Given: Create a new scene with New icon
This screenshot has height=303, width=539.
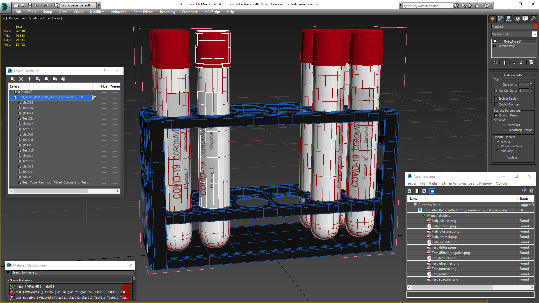Looking at the screenshot, I should point(16,5).
